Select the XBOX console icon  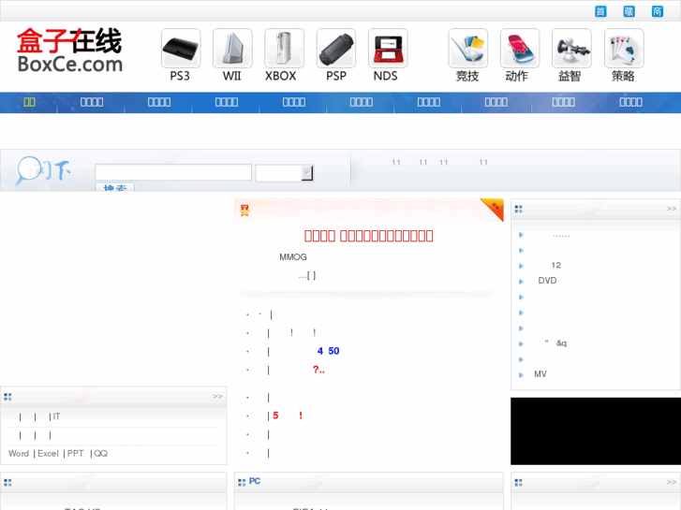pos(284,49)
